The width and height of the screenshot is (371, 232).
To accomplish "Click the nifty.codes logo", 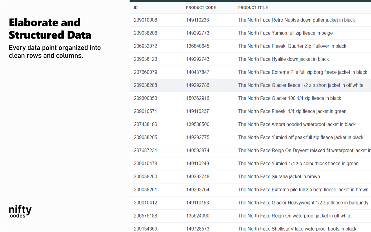I will pyautogui.click(x=20, y=211).
